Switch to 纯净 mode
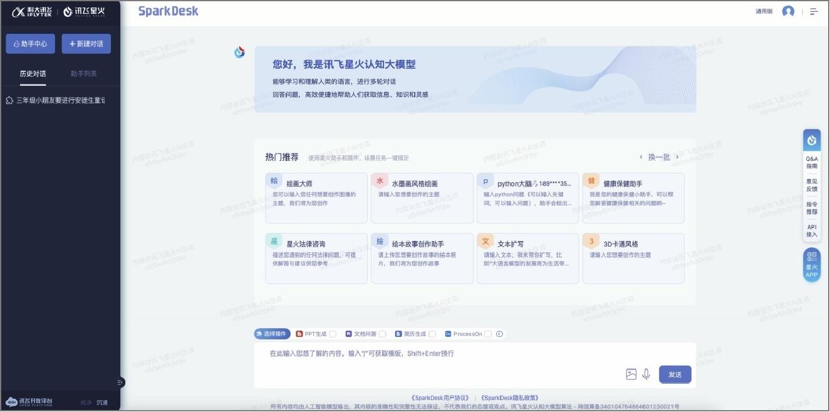The height and width of the screenshot is (412, 830). 86,403
